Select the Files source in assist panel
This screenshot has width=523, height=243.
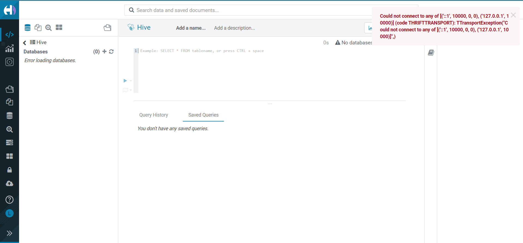click(x=38, y=28)
